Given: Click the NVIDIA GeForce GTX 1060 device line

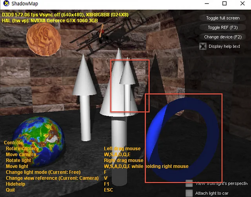Looking at the screenshot, I should point(49,20).
